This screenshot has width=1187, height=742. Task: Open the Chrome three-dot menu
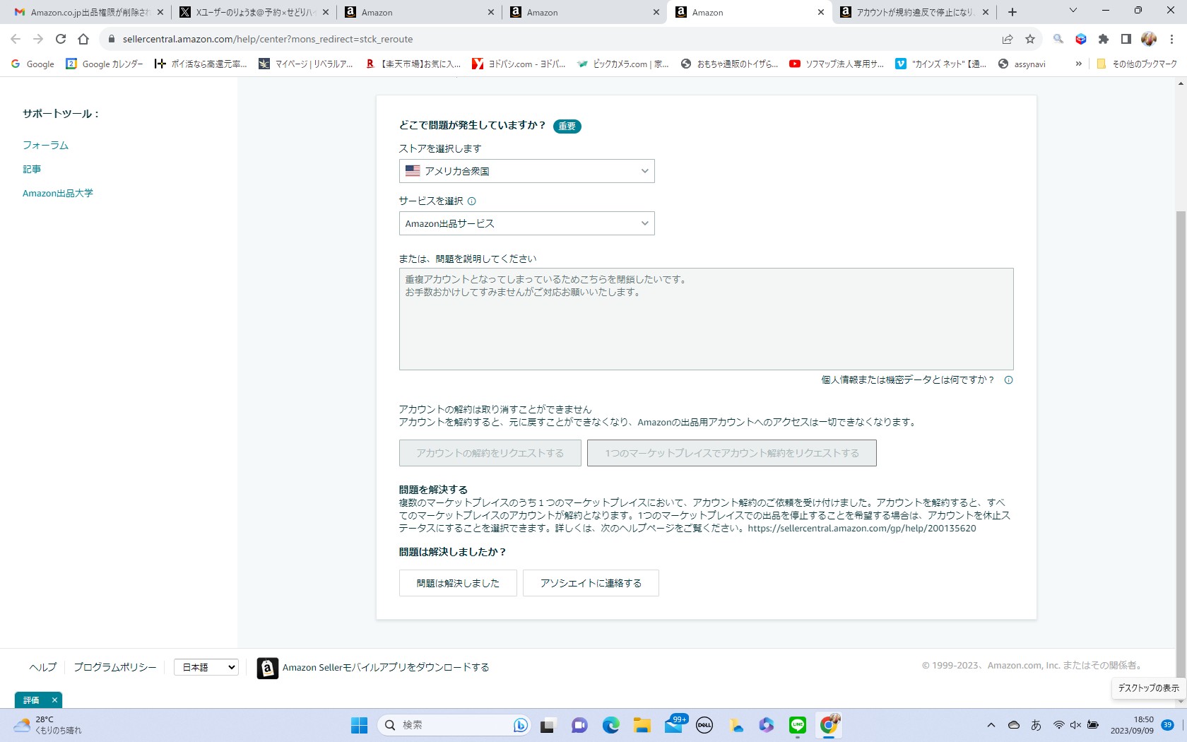click(1171, 39)
